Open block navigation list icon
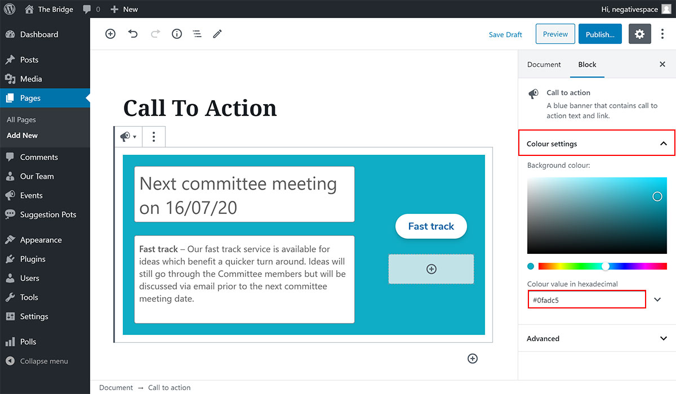This screenshot has width=676, height=394. (197, 34)
